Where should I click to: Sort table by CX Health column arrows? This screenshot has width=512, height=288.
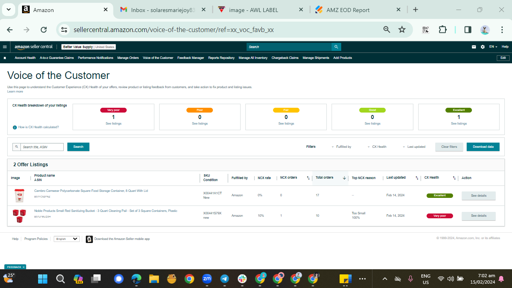click(x=454, y=178)
